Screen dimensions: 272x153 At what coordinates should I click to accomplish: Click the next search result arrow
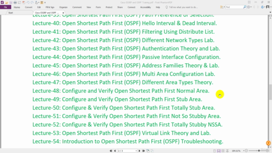coord(258,7)
